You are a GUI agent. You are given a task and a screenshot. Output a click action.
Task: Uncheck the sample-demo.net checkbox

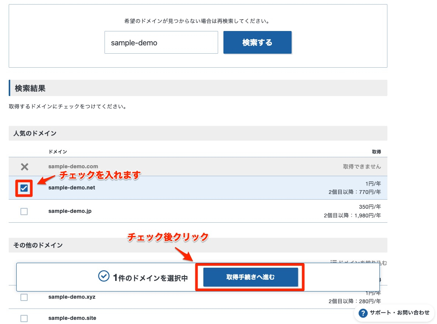click(24, 188)
